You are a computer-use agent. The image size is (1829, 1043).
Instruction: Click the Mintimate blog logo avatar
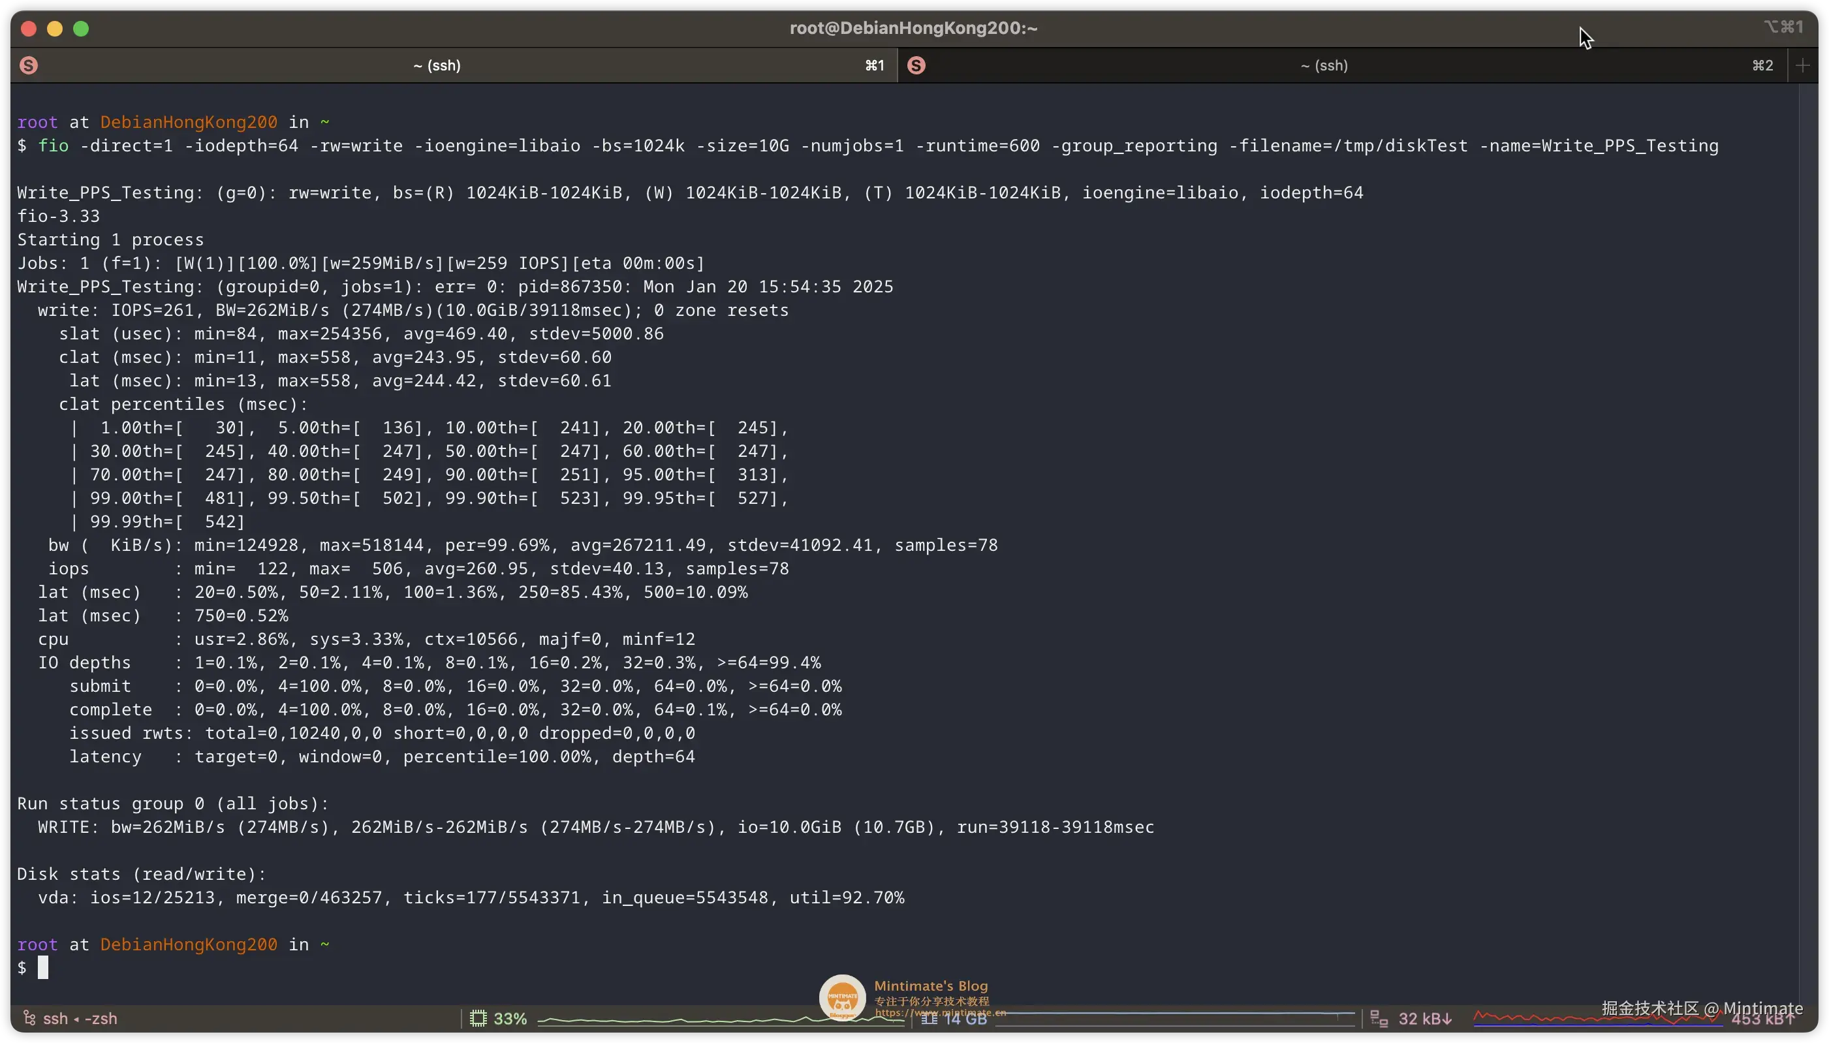(842, 997)
